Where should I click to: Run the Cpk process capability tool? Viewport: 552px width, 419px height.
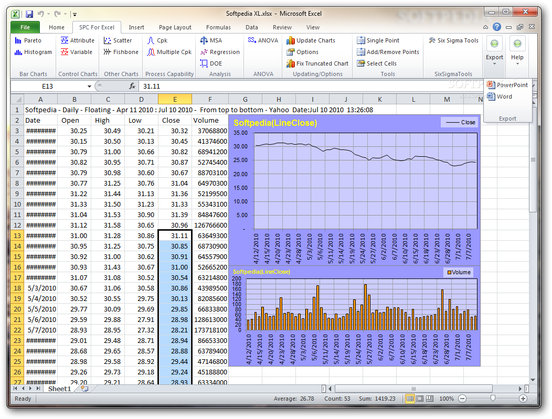coord(157,40)
